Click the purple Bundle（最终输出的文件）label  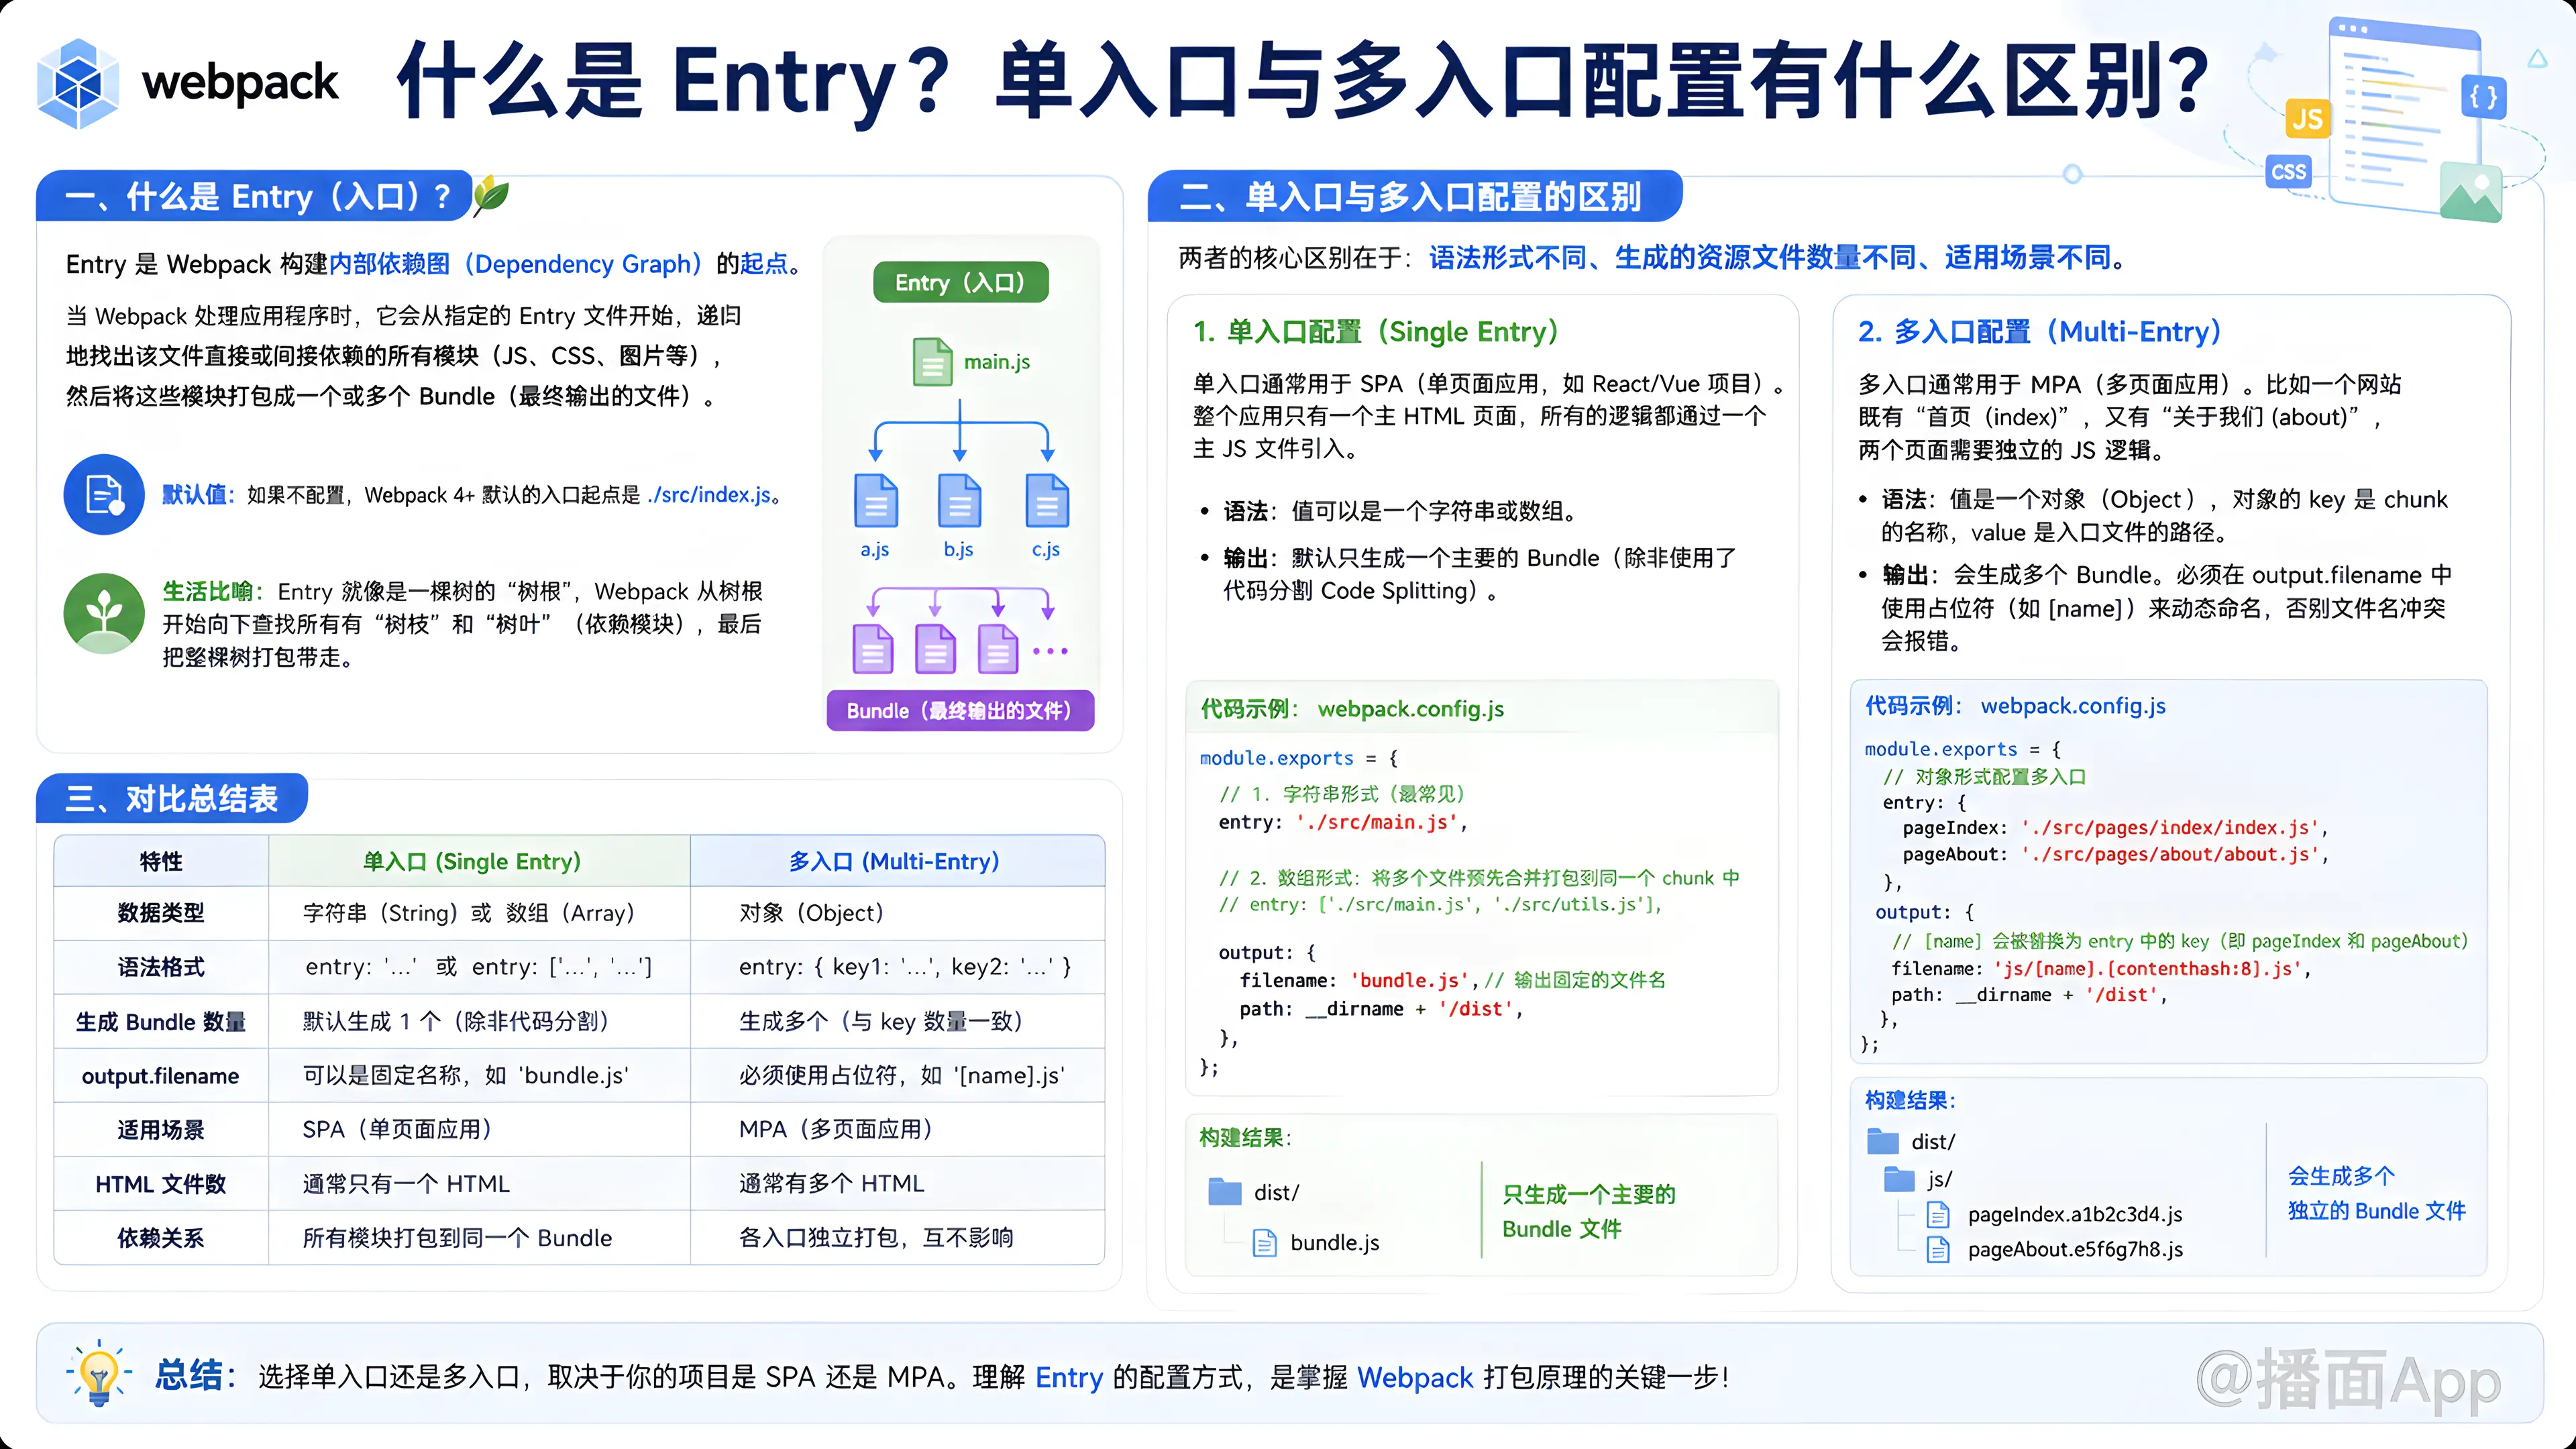pos(960,711)
